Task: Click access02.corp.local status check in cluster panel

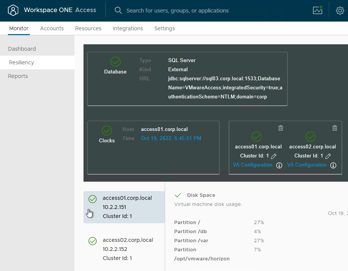Action: click(x=311, y=137)
